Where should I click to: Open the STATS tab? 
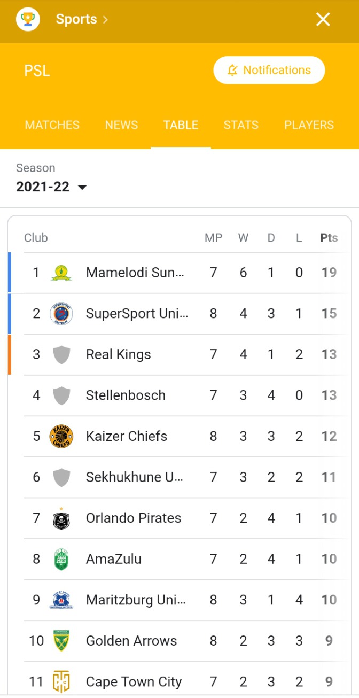(241, 125)
